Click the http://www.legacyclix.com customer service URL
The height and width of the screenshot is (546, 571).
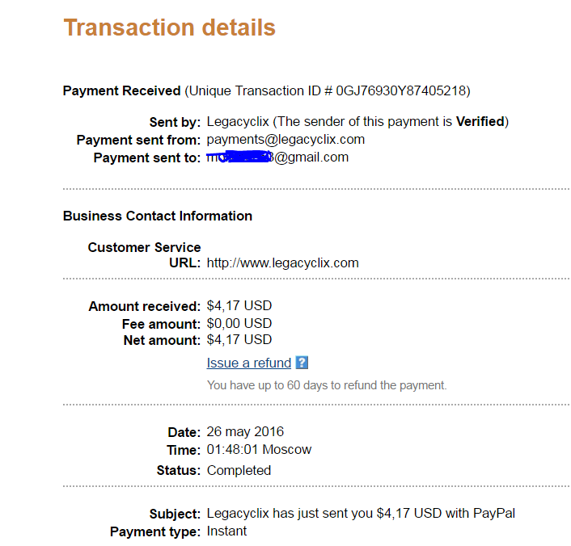(282, 262)
